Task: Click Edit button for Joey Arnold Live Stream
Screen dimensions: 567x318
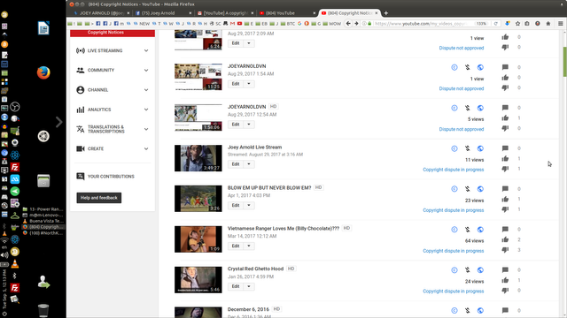Action: pyautogui.click(x=236, y=164)
